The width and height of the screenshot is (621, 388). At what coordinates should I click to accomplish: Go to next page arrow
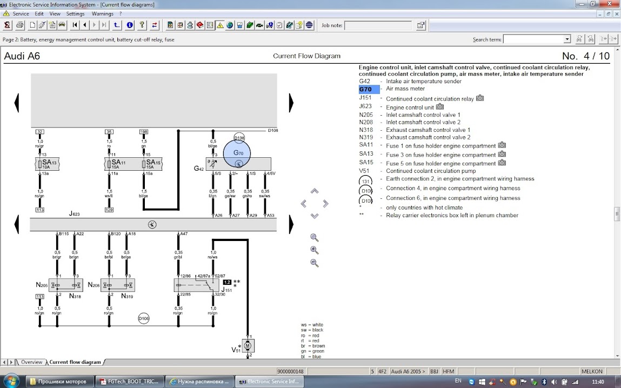coord(94,25)
